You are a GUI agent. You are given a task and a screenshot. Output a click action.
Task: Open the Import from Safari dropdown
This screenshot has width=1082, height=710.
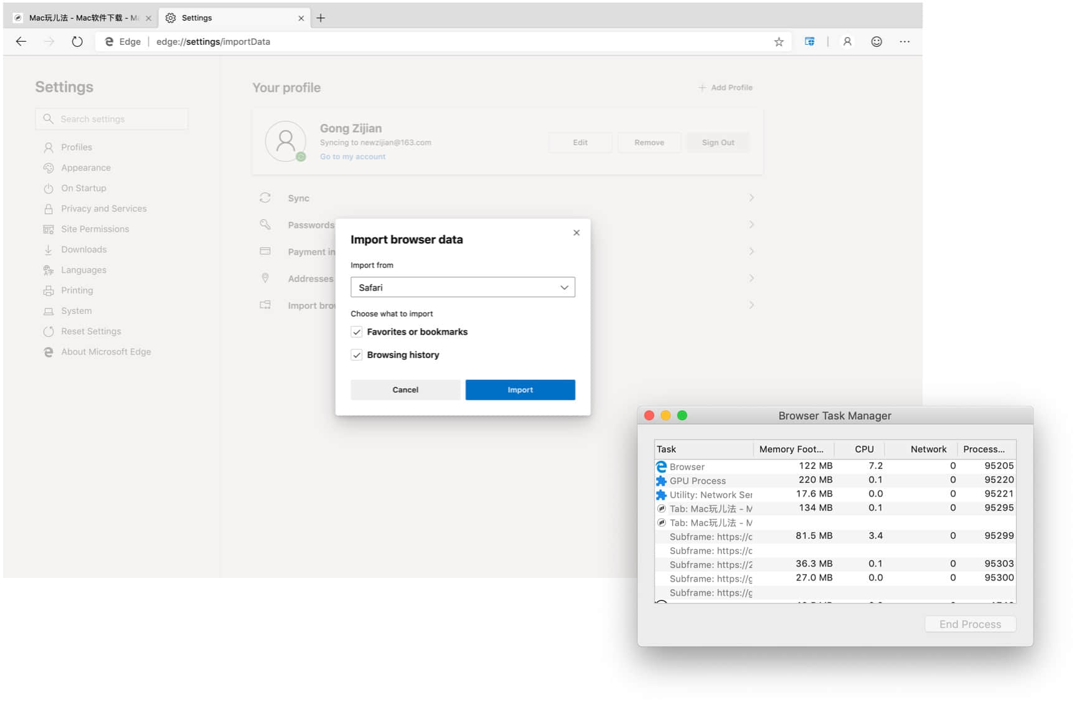tap(463, 288)
